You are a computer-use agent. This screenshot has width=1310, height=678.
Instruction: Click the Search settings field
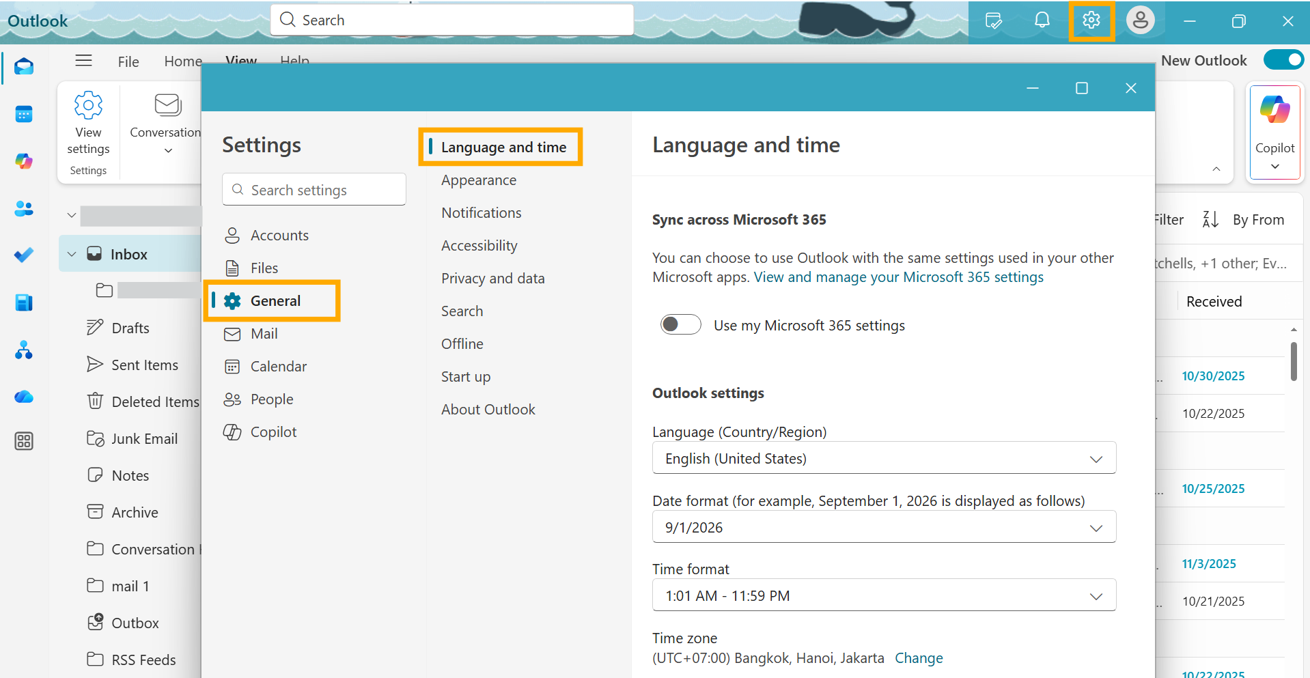tap(314, 189)
